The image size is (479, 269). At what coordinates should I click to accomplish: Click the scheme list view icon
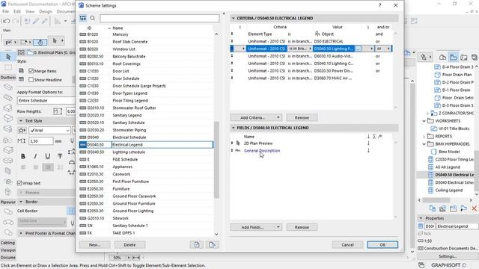click(x=83, y=18)
